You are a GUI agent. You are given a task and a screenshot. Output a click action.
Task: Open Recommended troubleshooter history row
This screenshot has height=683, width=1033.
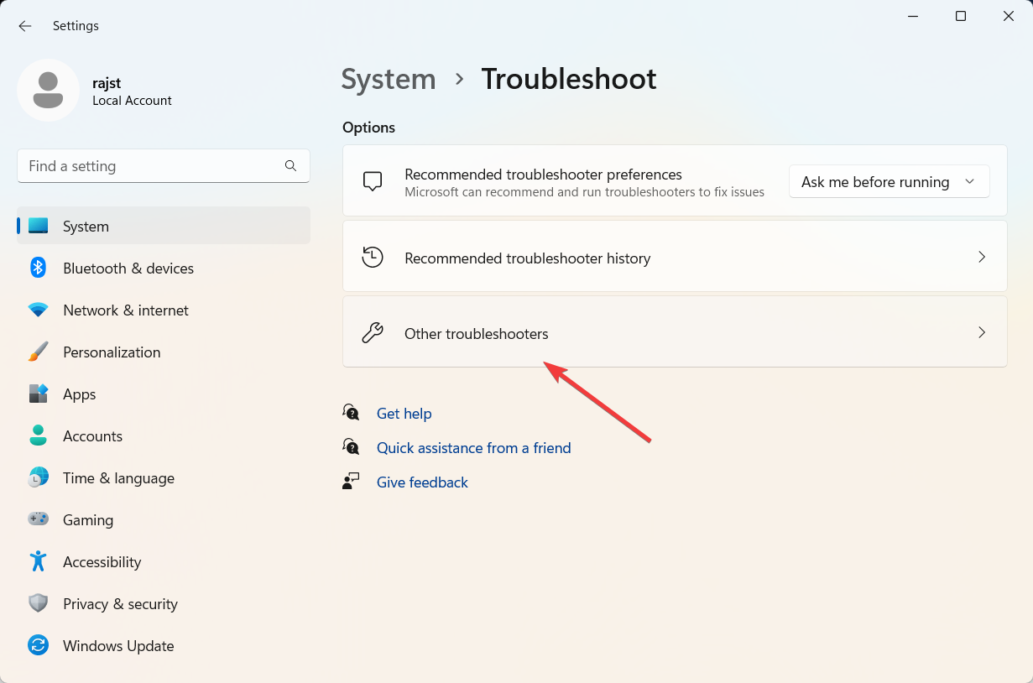(675, 256)
